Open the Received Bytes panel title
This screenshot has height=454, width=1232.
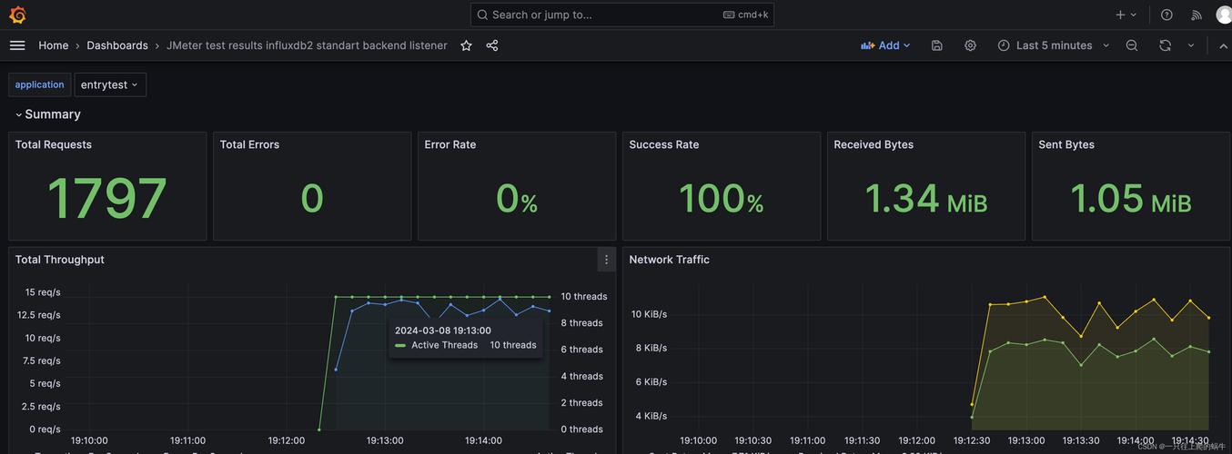click(x=874, y=144)
